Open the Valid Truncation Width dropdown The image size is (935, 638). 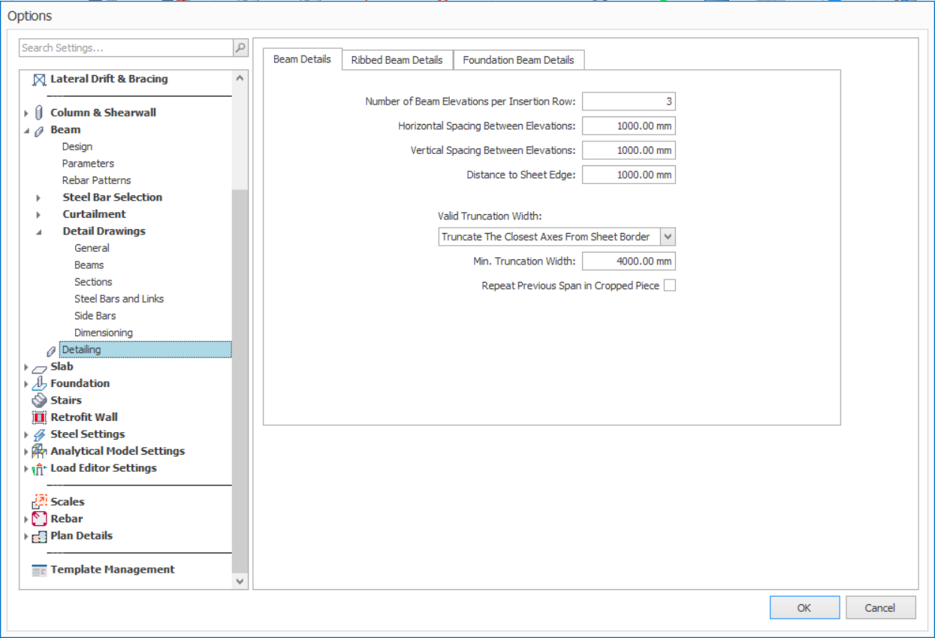[x=668, y=237]
